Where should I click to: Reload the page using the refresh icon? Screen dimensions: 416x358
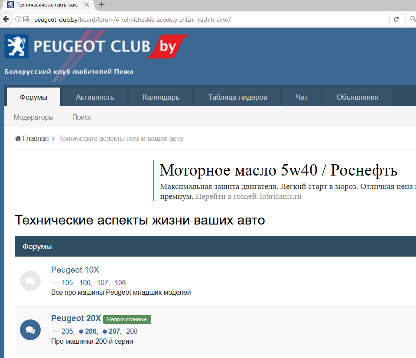click(396, 19)
